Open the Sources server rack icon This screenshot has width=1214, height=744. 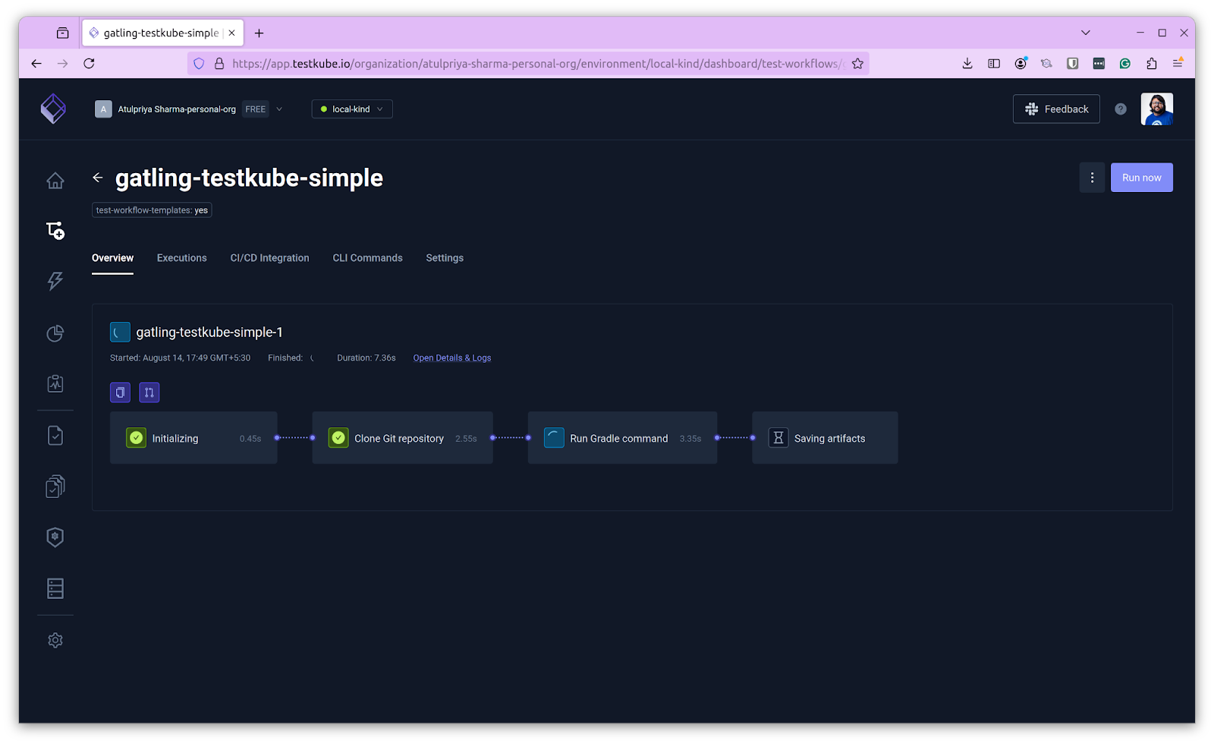tap(55, 588)
